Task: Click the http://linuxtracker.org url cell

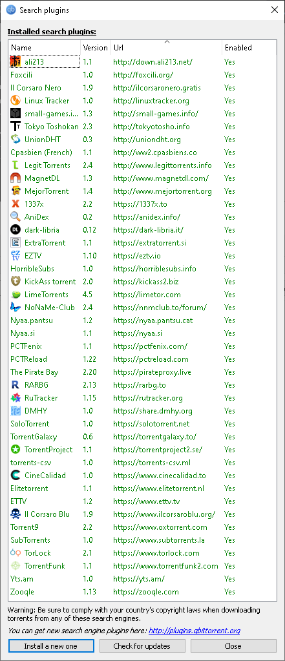Action: click(x=151, y=101)
